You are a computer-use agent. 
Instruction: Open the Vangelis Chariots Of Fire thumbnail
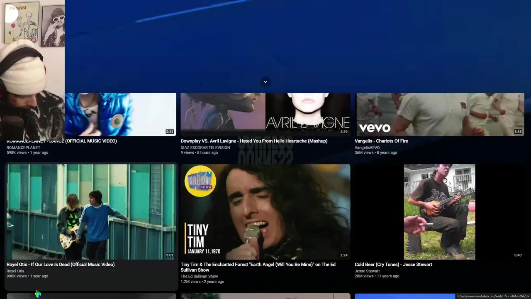439,115
